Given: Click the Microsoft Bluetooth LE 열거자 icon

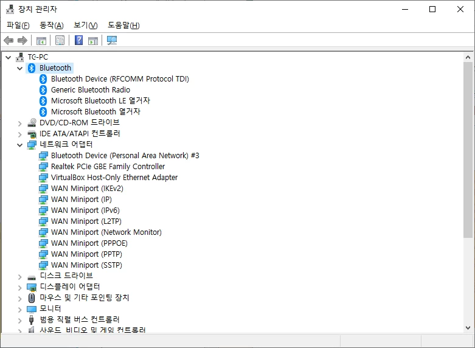Looking at the screenshot, I should (43, 100).
